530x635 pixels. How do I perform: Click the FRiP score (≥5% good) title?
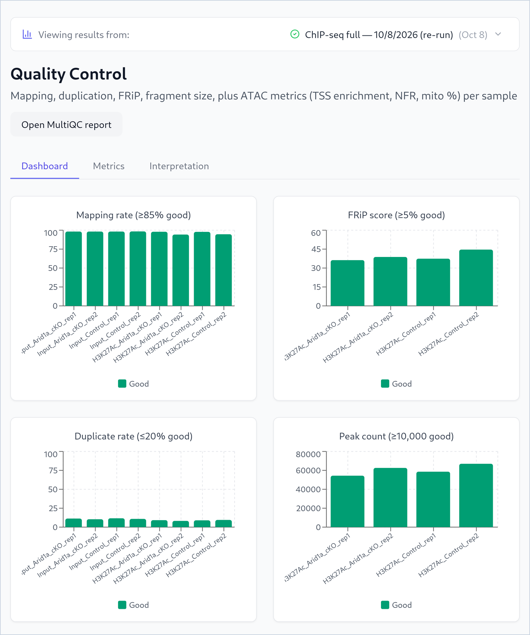pos(396,215)
